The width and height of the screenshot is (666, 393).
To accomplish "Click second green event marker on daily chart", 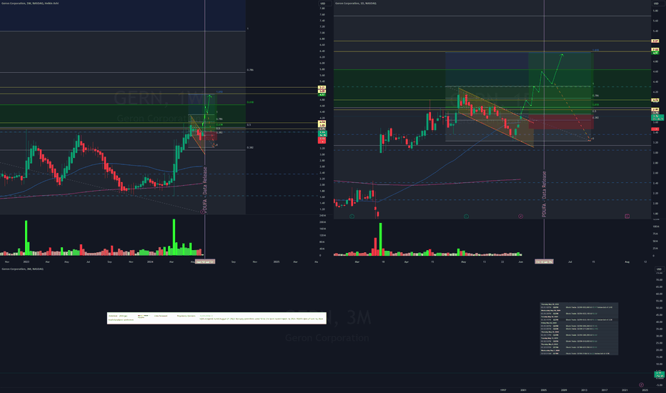I will [x=466, y=217].
